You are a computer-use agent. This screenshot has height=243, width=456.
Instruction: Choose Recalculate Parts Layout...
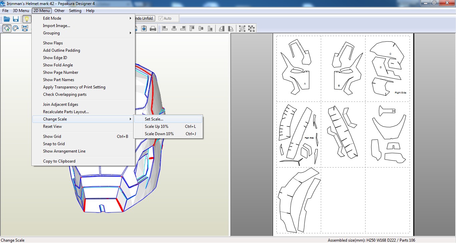(83, 112)
